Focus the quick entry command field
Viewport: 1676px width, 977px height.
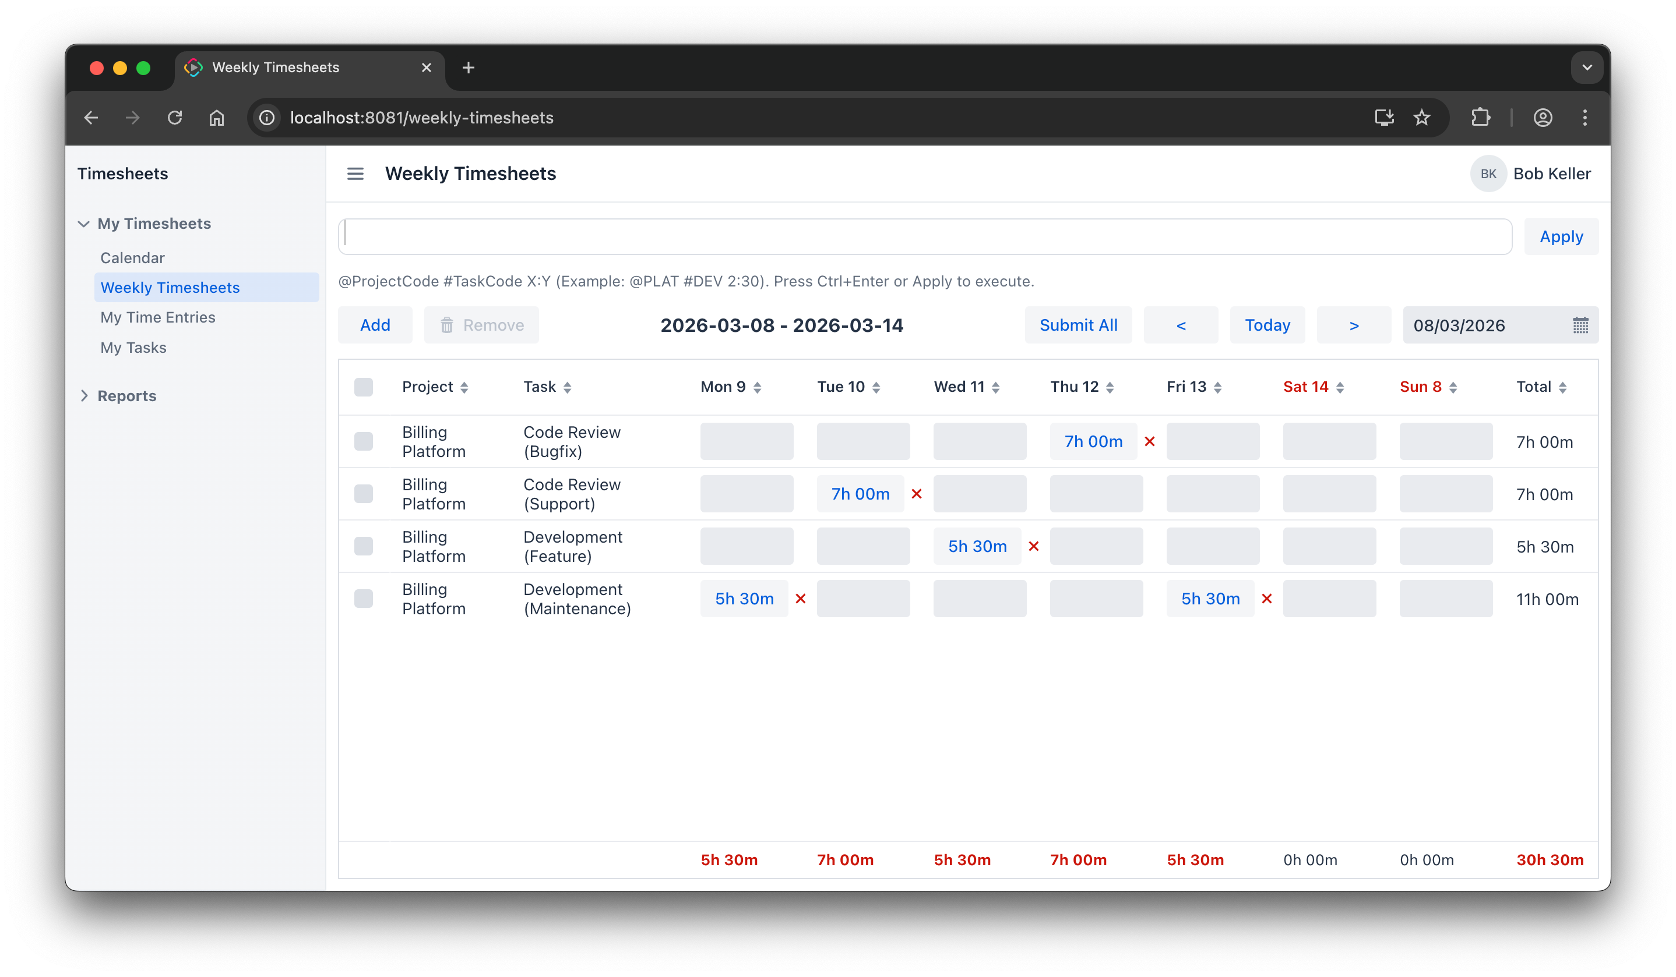pyautogui.click(x=924, y=236)
